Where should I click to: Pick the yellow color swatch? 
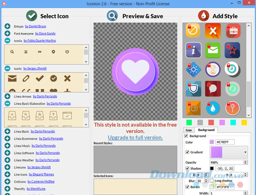pyautogui.click(x=244, y=122)
